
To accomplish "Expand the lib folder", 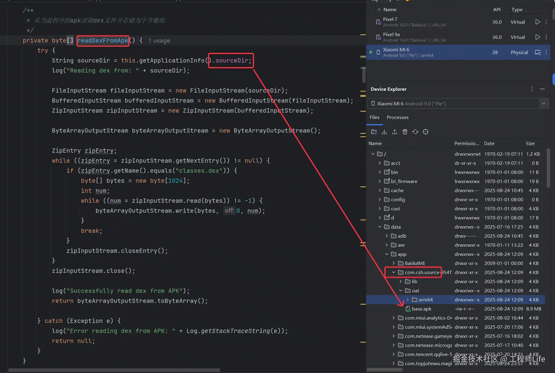I will [401, 281].
